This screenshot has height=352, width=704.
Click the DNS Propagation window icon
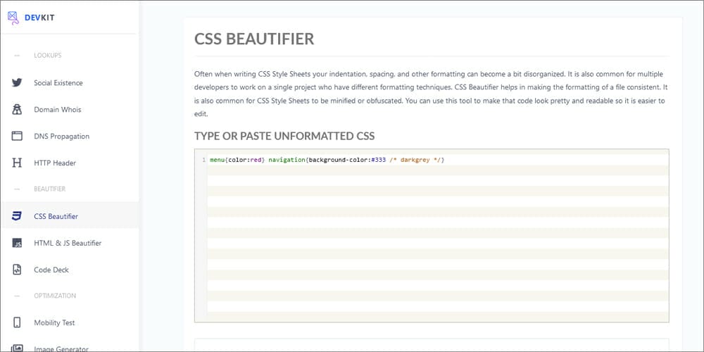pos(17,136)
